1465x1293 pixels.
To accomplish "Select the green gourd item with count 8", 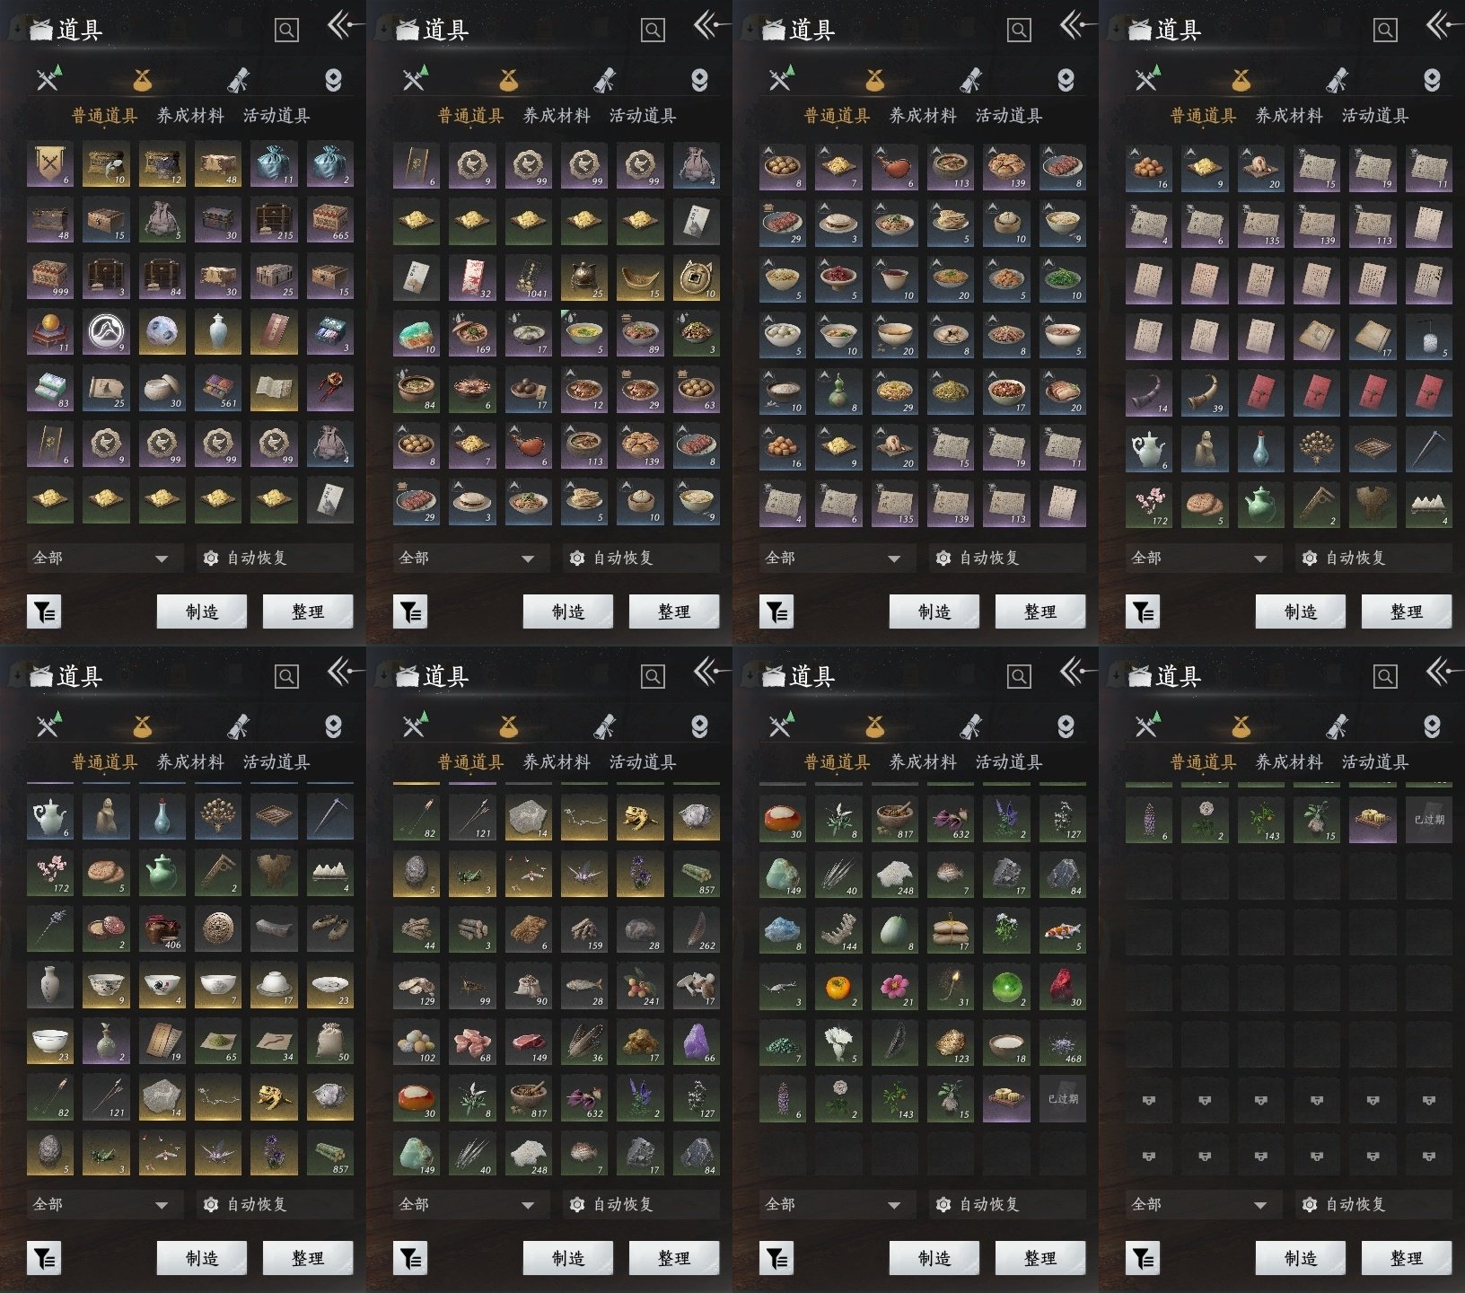I will [x=838, y=389].
